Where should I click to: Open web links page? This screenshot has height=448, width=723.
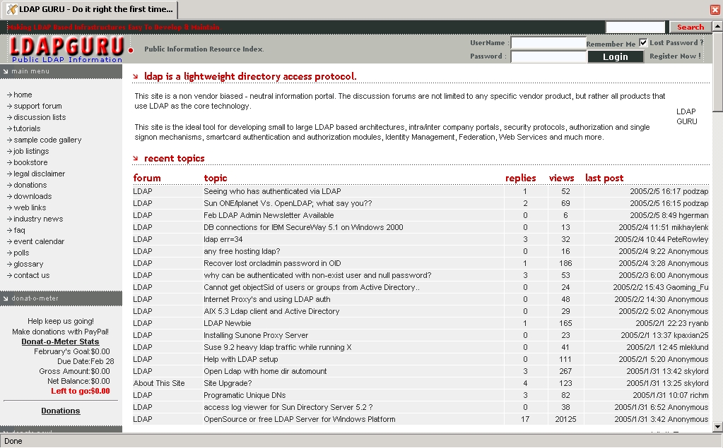click(x=30, y=207)
